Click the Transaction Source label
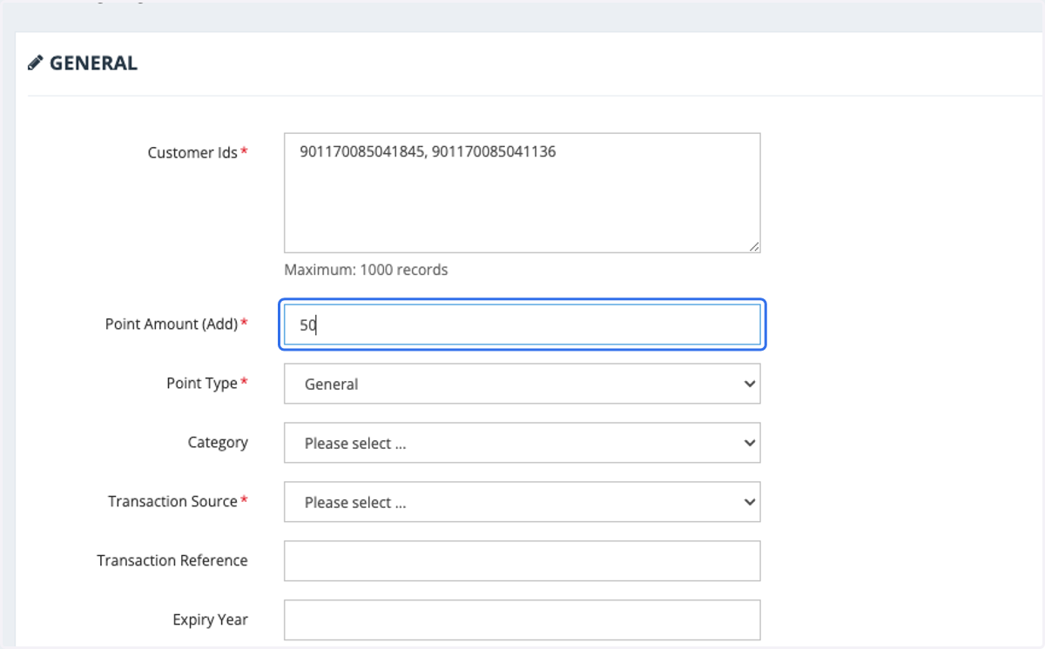This screenshot has height=649, width=1045. [x=172, y=501]
